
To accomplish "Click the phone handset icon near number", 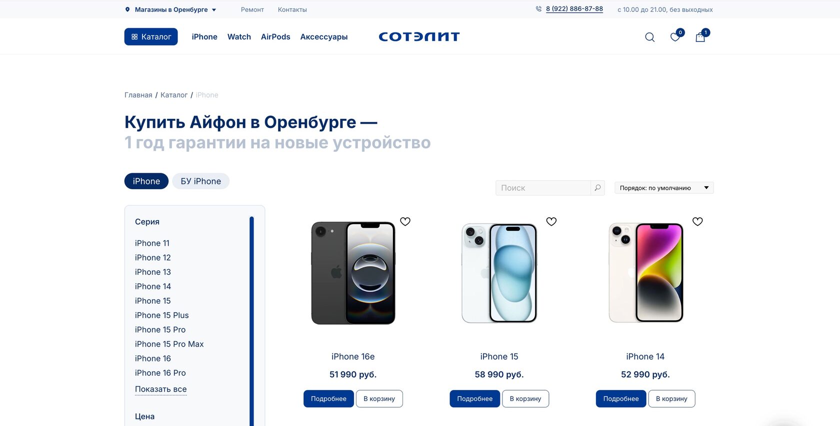I will (538, 9).
